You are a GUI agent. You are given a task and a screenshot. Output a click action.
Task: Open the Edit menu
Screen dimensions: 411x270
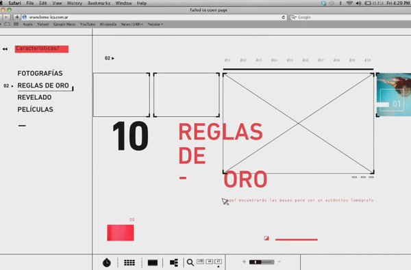pos(42,3)
